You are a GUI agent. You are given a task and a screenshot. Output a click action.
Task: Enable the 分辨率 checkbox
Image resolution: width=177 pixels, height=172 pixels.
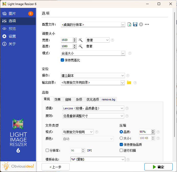pos(47,150)
